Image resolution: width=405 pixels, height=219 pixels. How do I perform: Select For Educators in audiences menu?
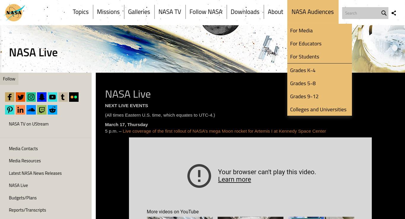(319, 44)
